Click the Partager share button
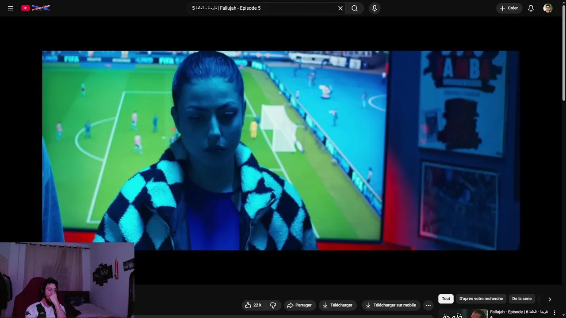The width and height of the screenshot is (566, 318). pos(299,305)
